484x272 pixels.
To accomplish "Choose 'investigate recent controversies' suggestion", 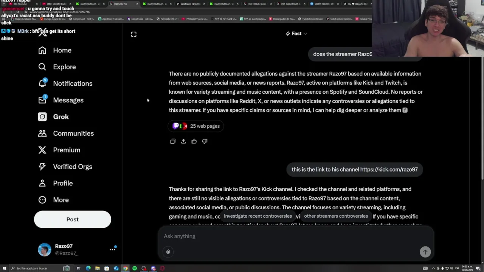I will tap(258, 216).
